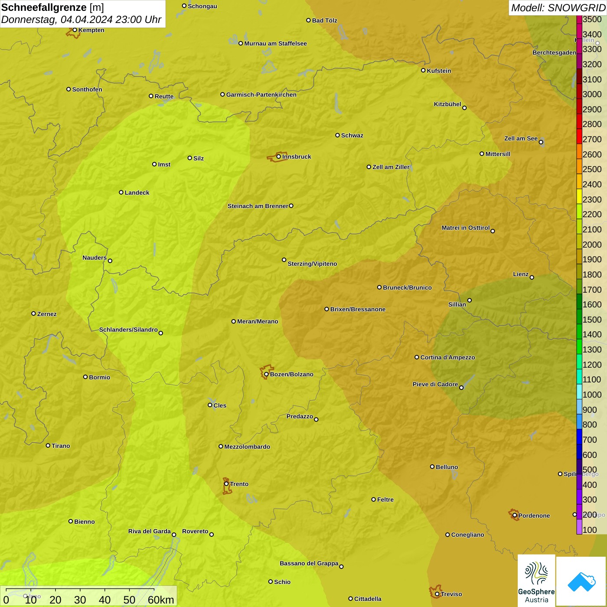Click the Garmisch-Partenkirchen label

point(261,95)
